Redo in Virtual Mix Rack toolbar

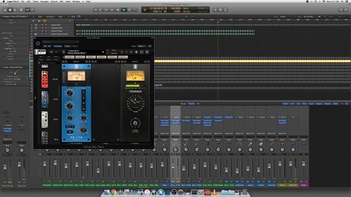tap(56, 52)
